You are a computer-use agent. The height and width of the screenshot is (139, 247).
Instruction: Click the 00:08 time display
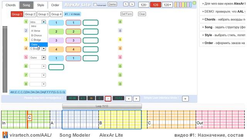click(x=72, y=98)
